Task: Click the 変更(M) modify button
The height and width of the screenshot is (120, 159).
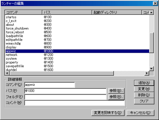Action: pyautogui.click(x=144, y=89)
